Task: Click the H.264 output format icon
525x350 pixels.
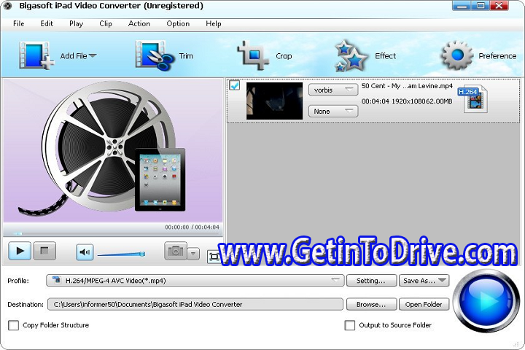Action: pyautogui.click(x=473, y=99)
